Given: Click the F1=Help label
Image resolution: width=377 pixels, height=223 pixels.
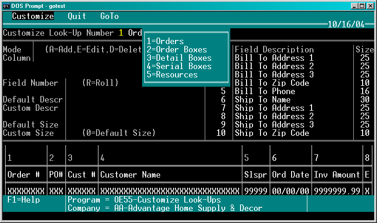Looking at the screenshot, I should pyautogui.click(x=24, y=200).
